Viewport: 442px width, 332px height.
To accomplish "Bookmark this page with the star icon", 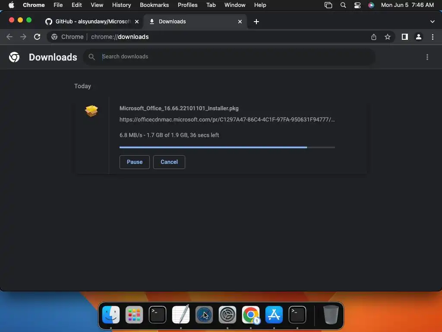I will pos(388,37).
